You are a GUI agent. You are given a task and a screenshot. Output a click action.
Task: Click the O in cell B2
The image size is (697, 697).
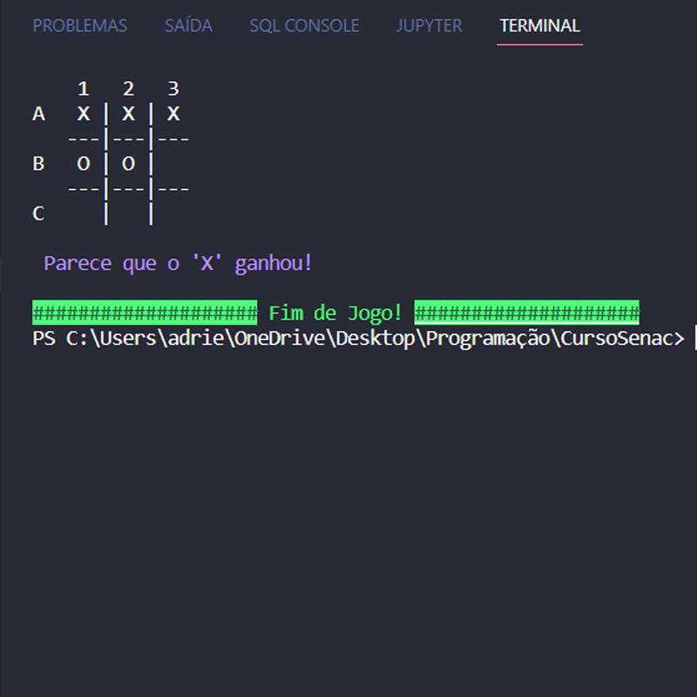pyautogui.click(x=128, y=164)
